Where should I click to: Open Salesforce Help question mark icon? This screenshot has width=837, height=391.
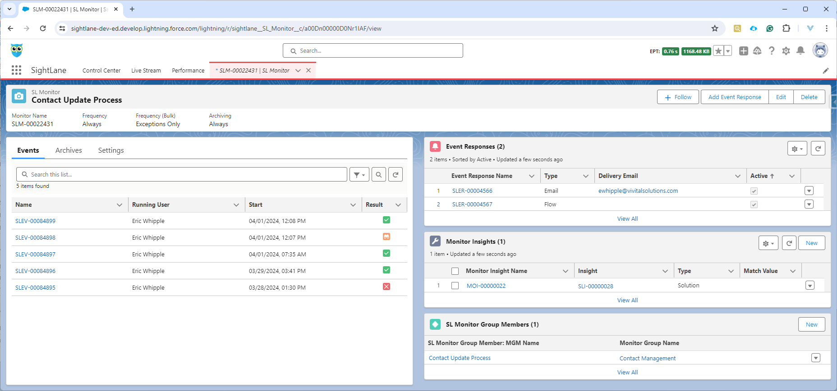pyautogui.click(x=772, y=51)
